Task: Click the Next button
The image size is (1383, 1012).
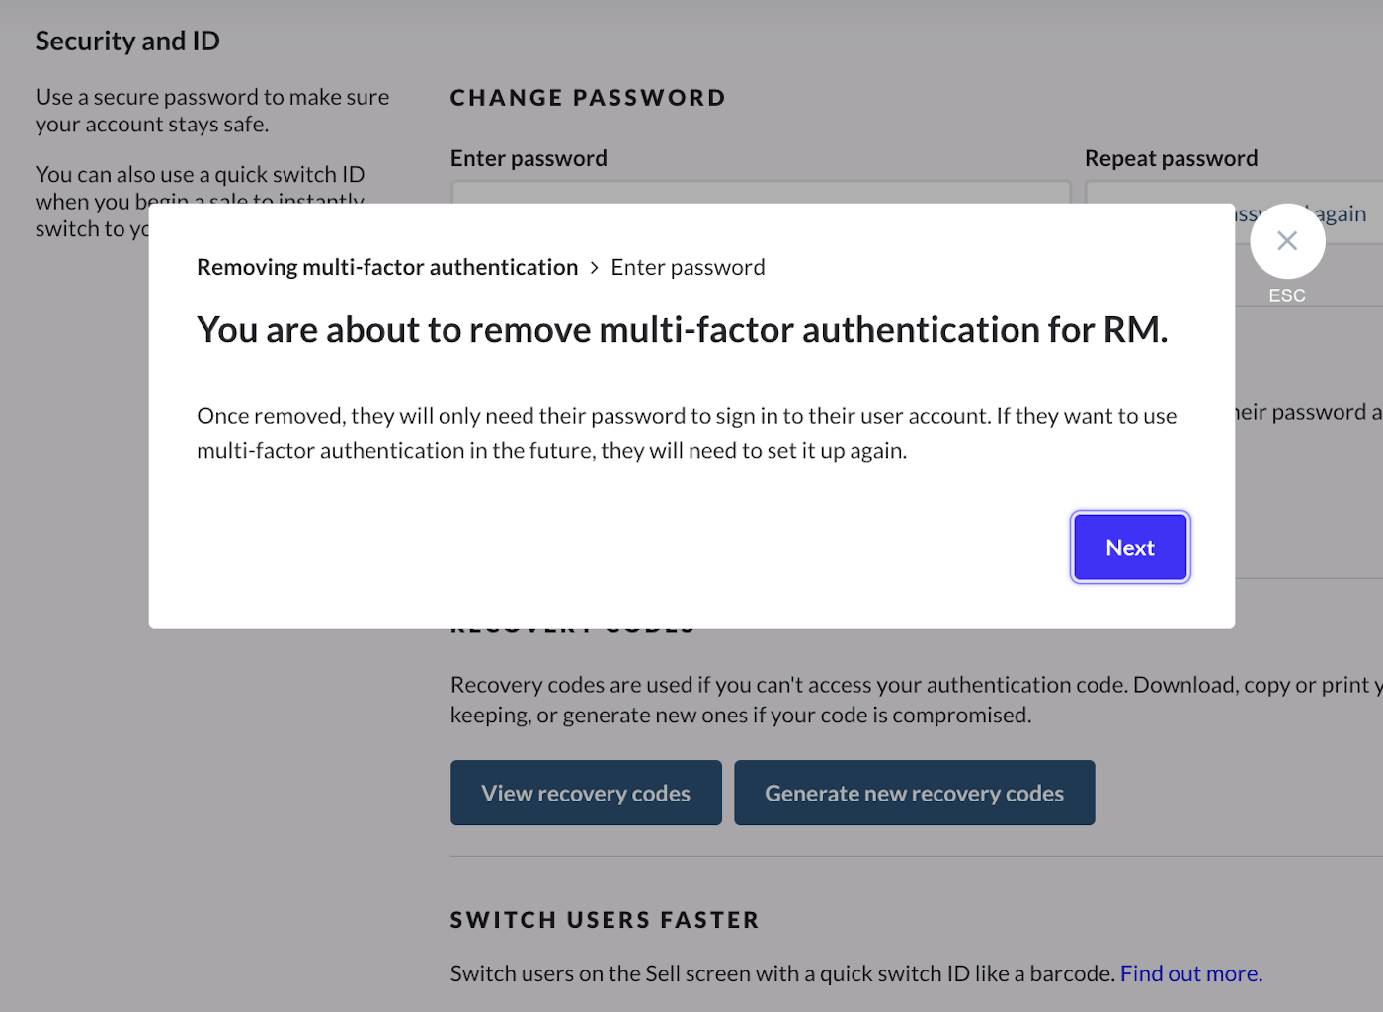Action: pyautogui.click(x=1130, y=548)
